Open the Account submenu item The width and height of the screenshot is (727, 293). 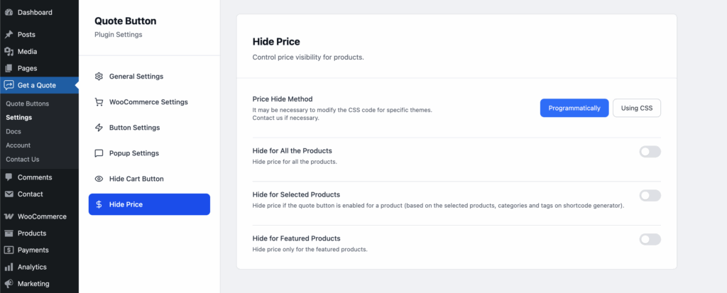tap(18, 145)
